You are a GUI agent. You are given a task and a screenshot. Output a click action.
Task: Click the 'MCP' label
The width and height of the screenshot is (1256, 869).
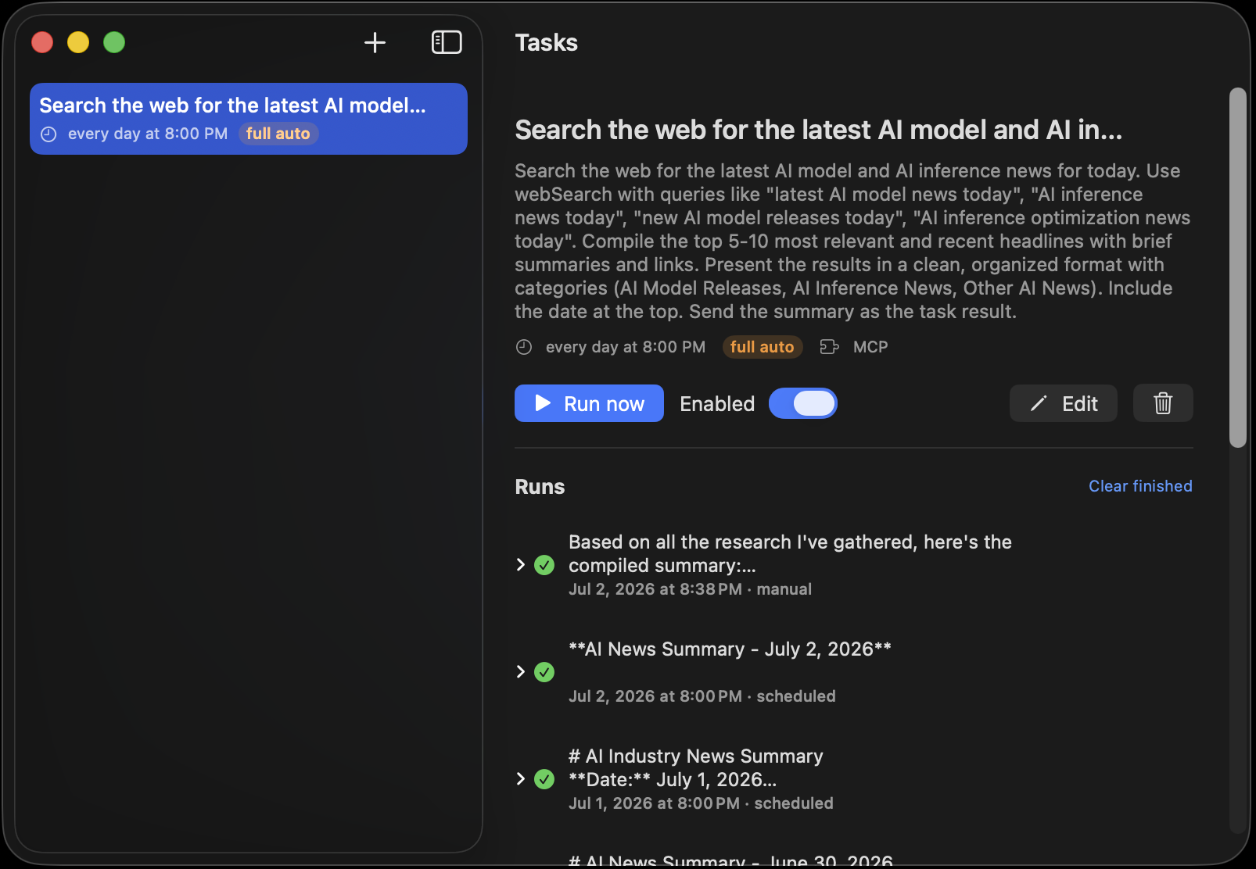[x=870, y=347]
